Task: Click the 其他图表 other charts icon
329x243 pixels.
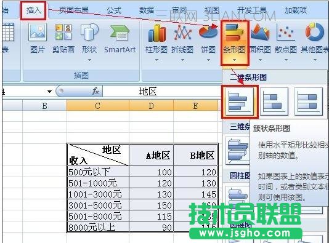Action: pos(315,32)
